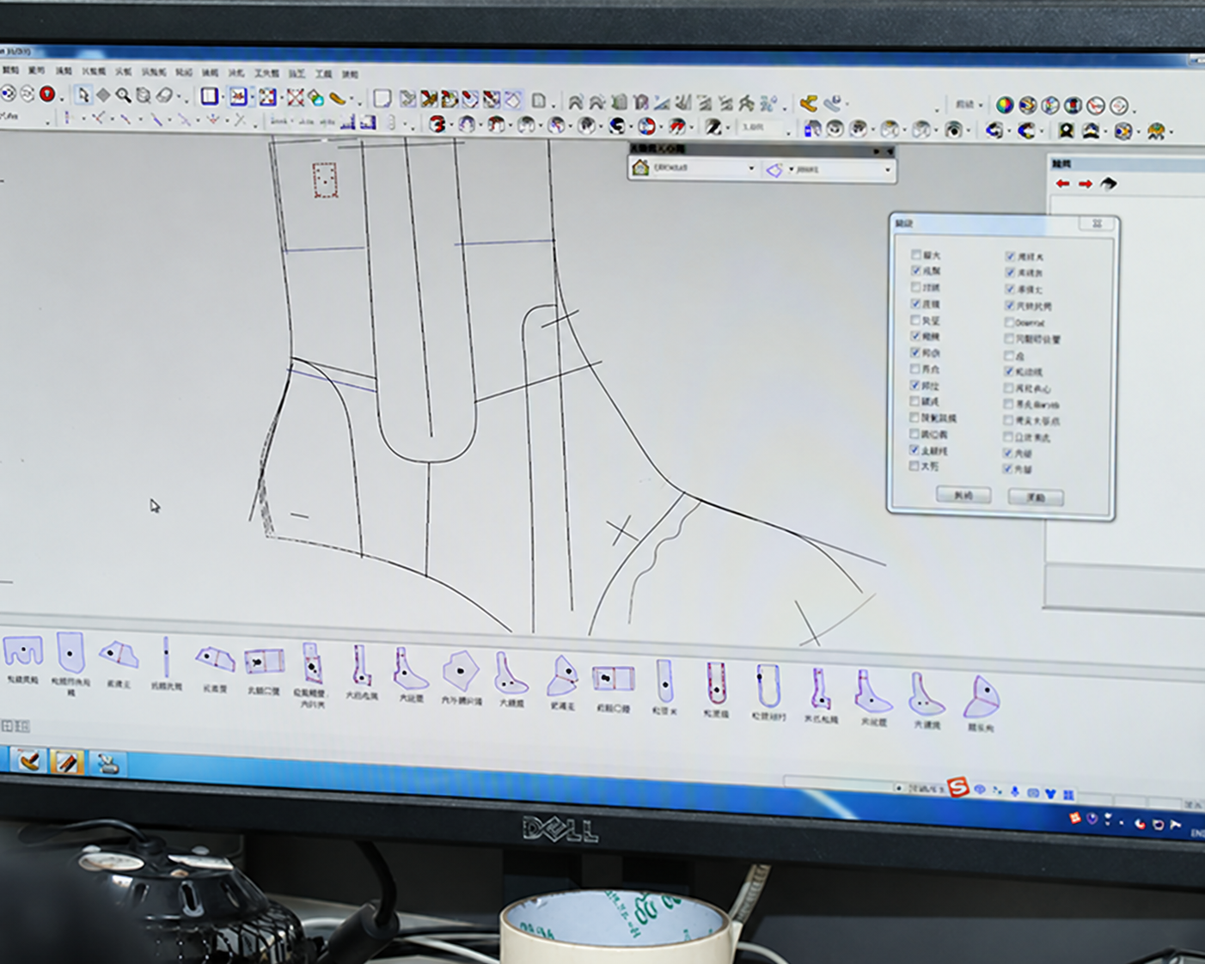Activate the magnifying glass zoom tool
Viewport: 1205px width, 964px height.
(x=124, y=96)
